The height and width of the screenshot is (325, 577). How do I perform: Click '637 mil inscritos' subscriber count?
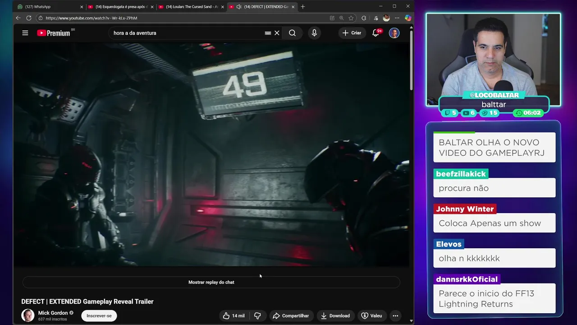52,319
